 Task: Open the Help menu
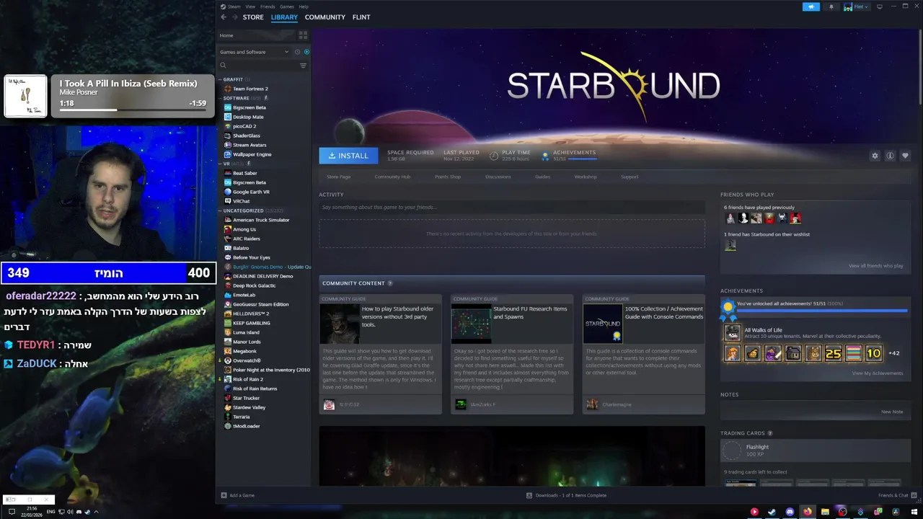tap(304, 6)
